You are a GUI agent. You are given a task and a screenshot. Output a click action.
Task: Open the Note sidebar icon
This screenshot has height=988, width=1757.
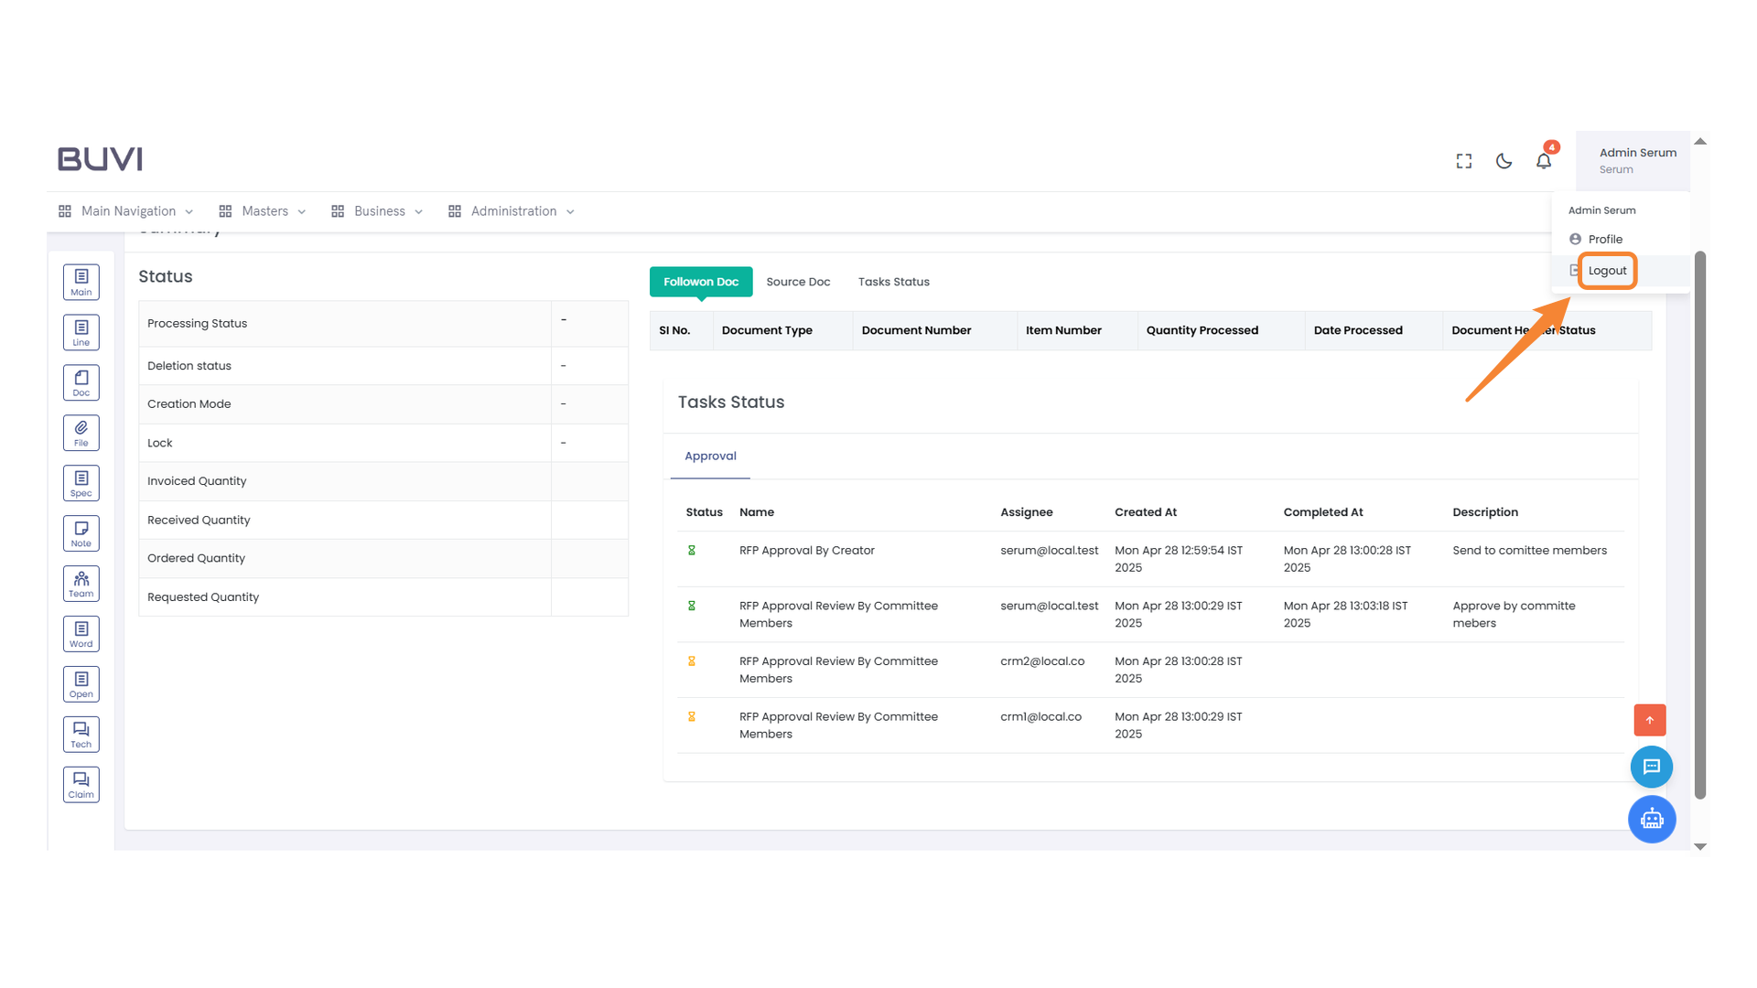(x=81, y=533)
